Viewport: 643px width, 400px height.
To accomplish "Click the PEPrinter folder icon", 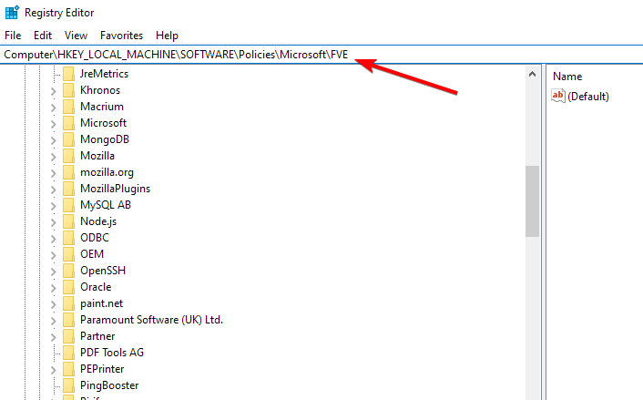I will coord(69,369).
